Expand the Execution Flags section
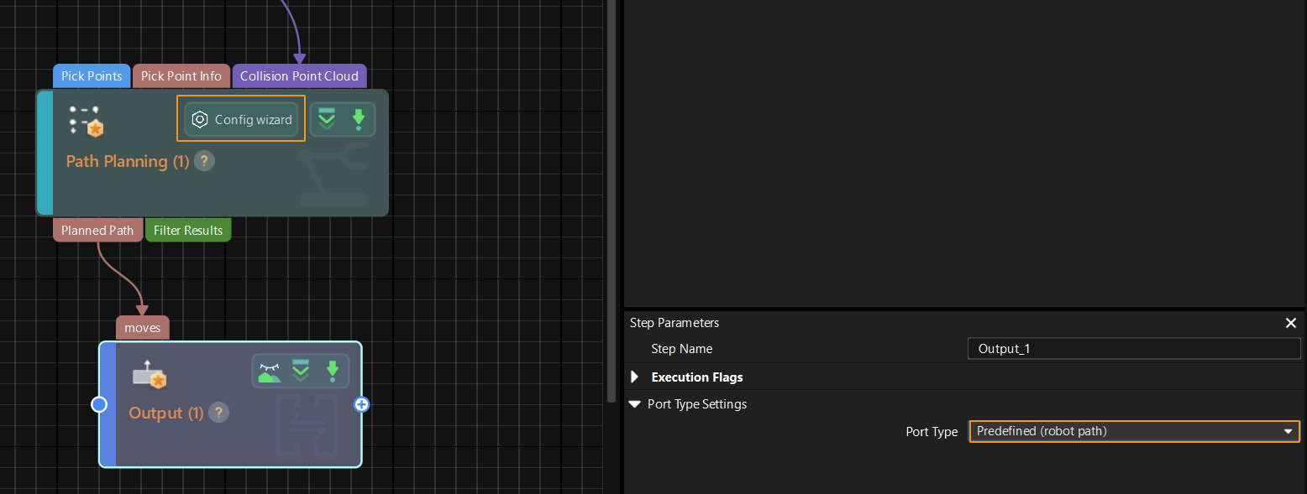Viewport: 1307px width, 494px height. point(635,377)
